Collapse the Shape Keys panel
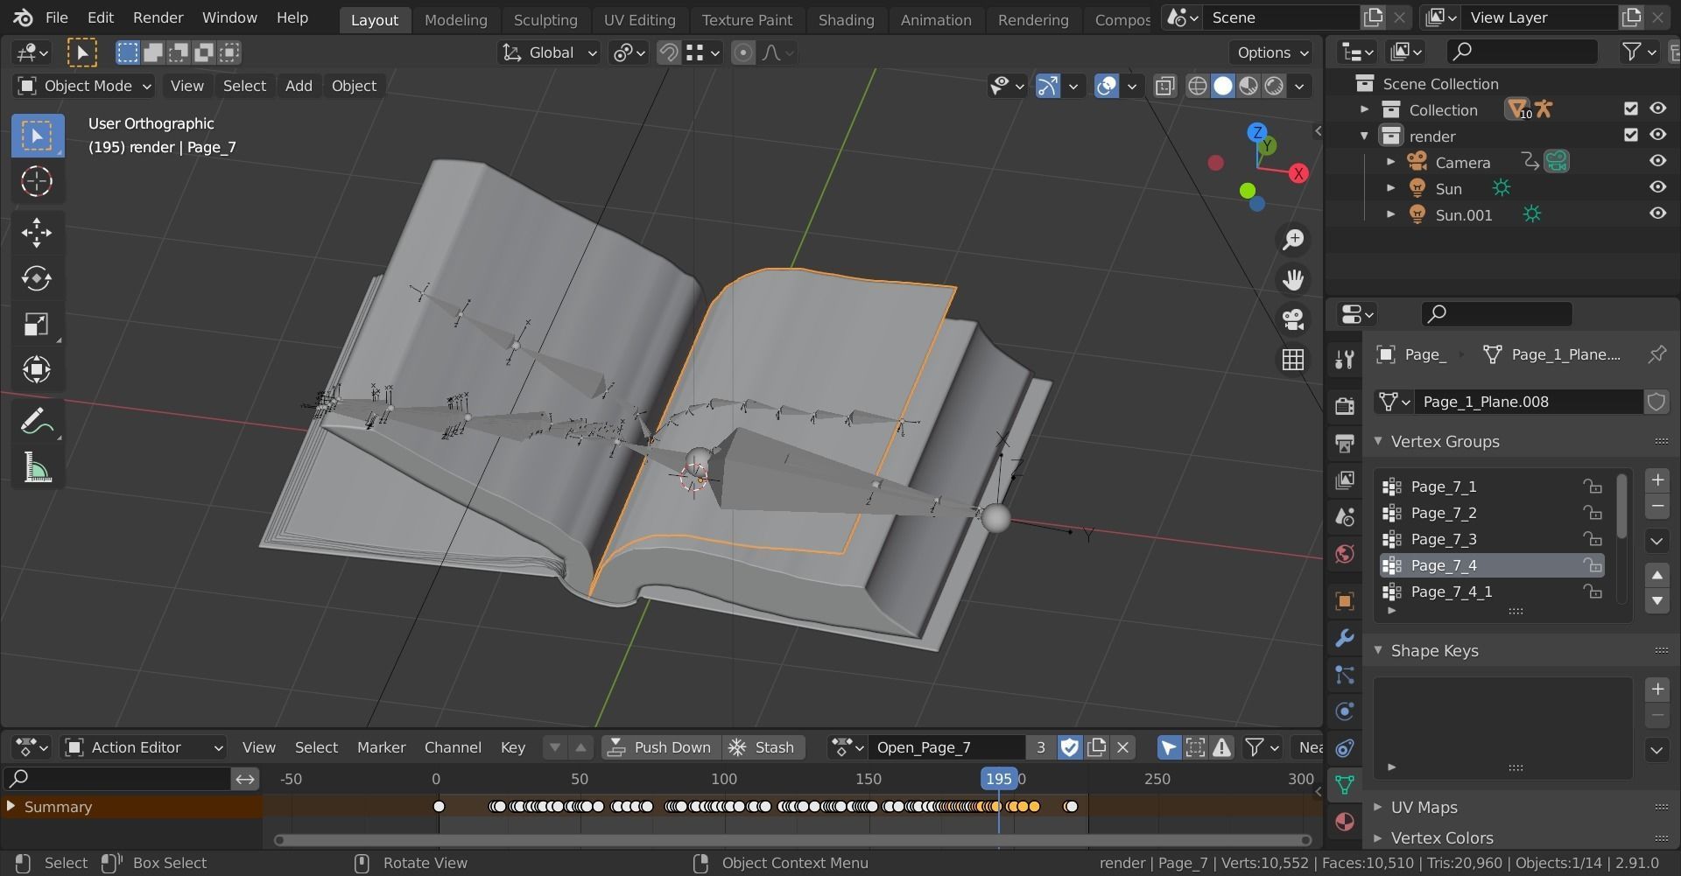Viewport: 1681px width, 876px height. point(1378,650)
